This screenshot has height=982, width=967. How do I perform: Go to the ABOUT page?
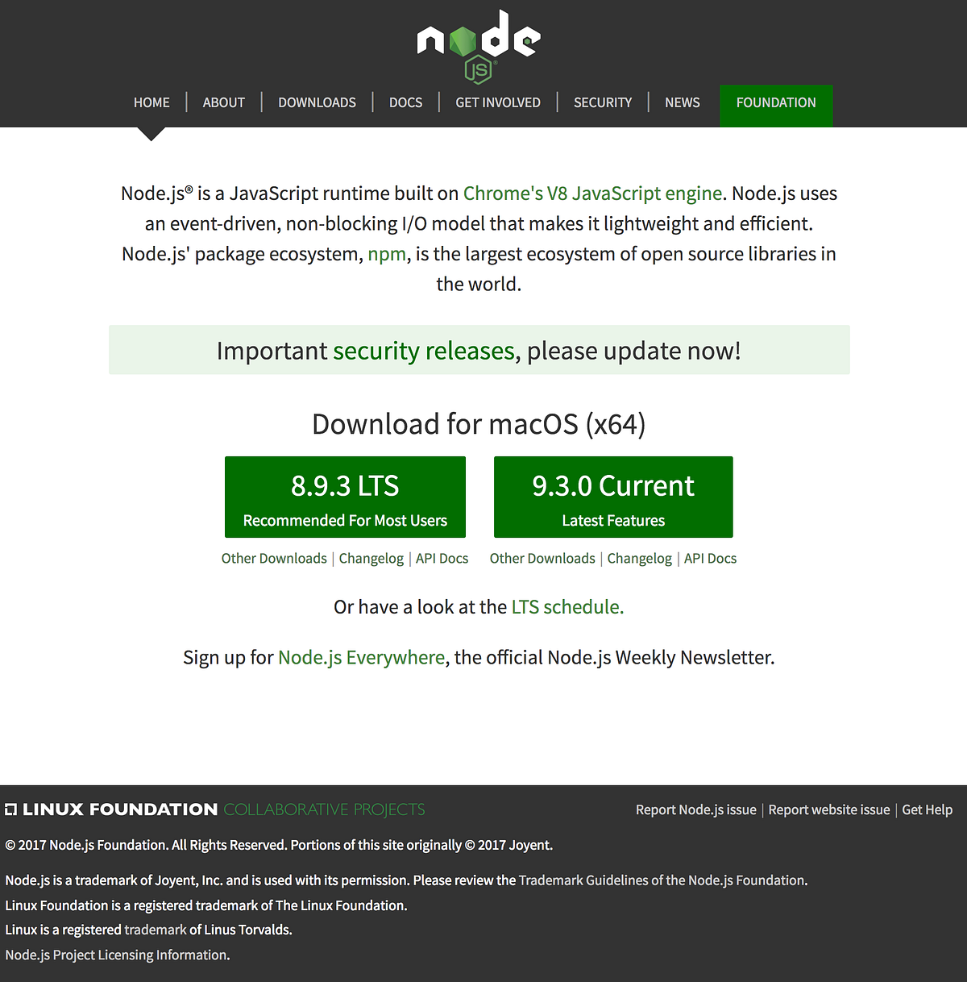223,102
